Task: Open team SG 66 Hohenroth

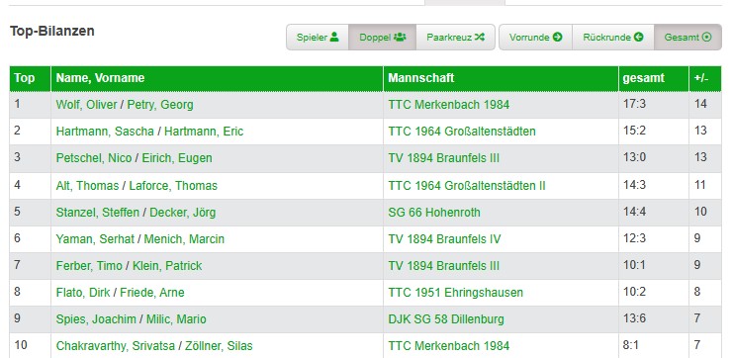Action: tap(433, 213)
